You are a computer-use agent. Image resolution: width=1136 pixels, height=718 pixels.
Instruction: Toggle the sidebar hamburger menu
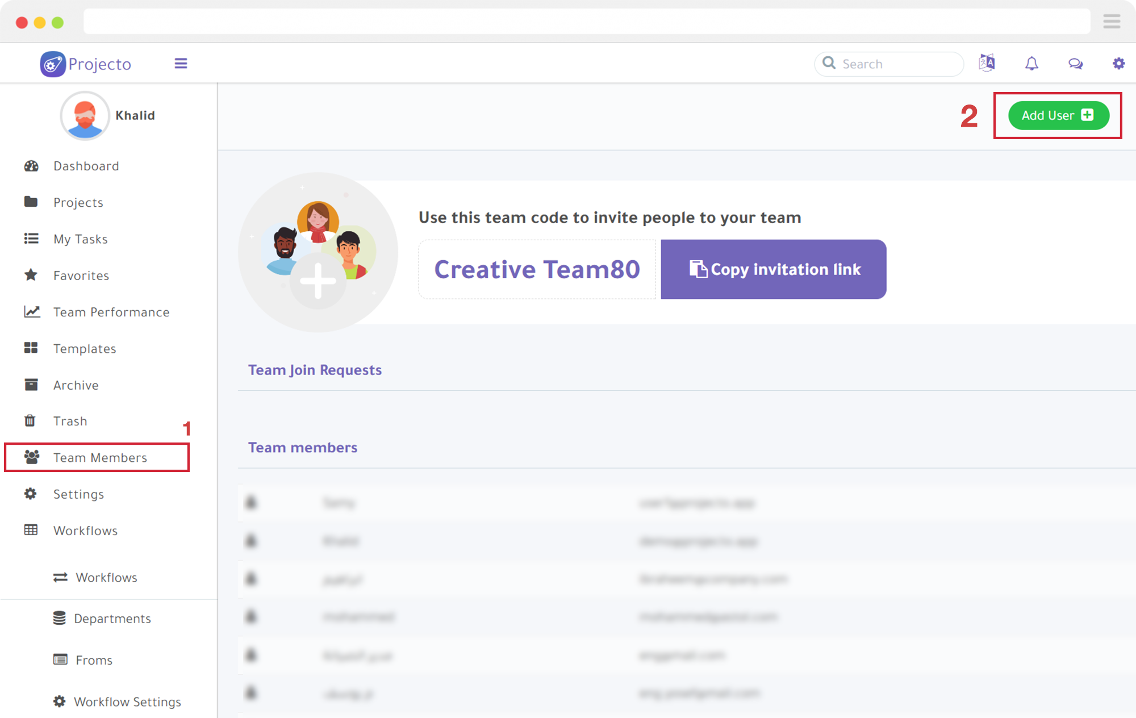181,64
